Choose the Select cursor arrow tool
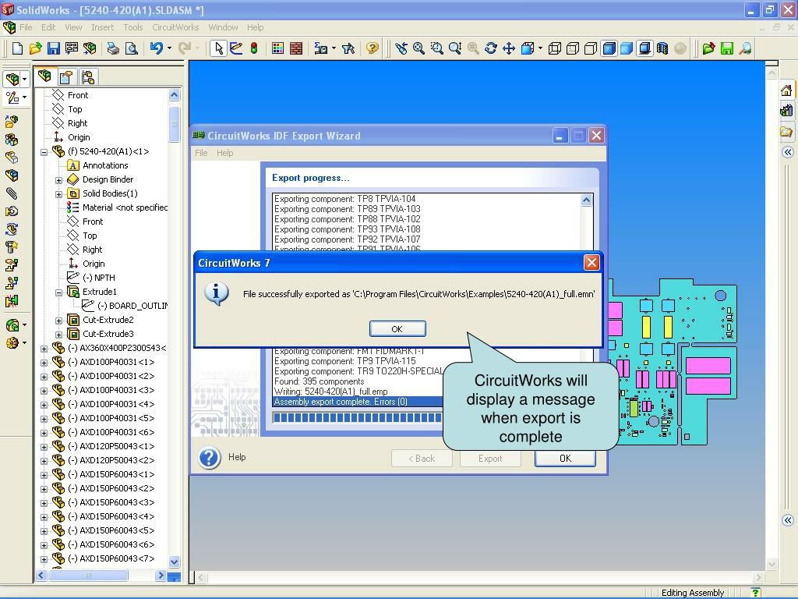Image resolution: width=798 pixels, height=599 pixels. (219, 48)
